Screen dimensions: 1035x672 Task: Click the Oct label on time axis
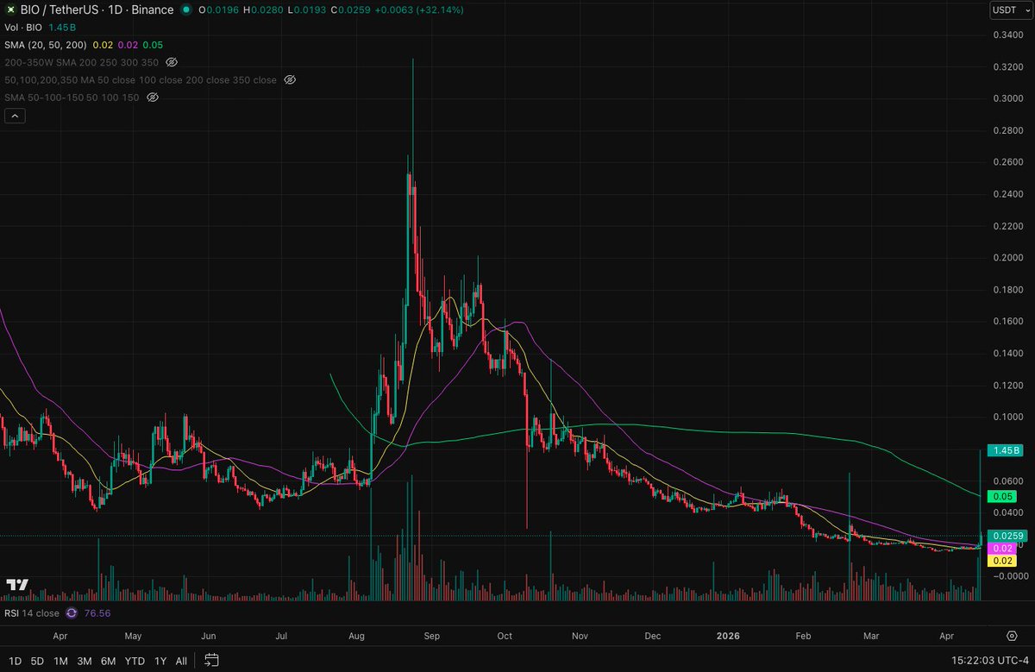click(x=505, y=636)
